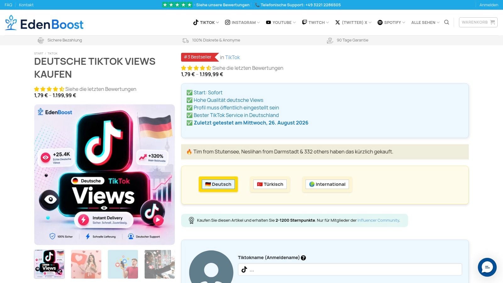The width and height of the screenshot is (503, 283).
Task: Select the fourth gallery thumbnail
Action: [160, 264]
